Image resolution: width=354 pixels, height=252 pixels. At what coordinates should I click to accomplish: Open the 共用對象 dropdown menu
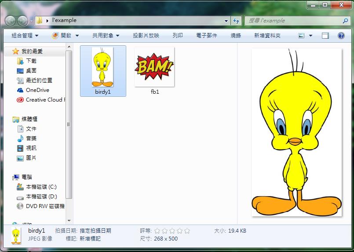coord(106,36)
